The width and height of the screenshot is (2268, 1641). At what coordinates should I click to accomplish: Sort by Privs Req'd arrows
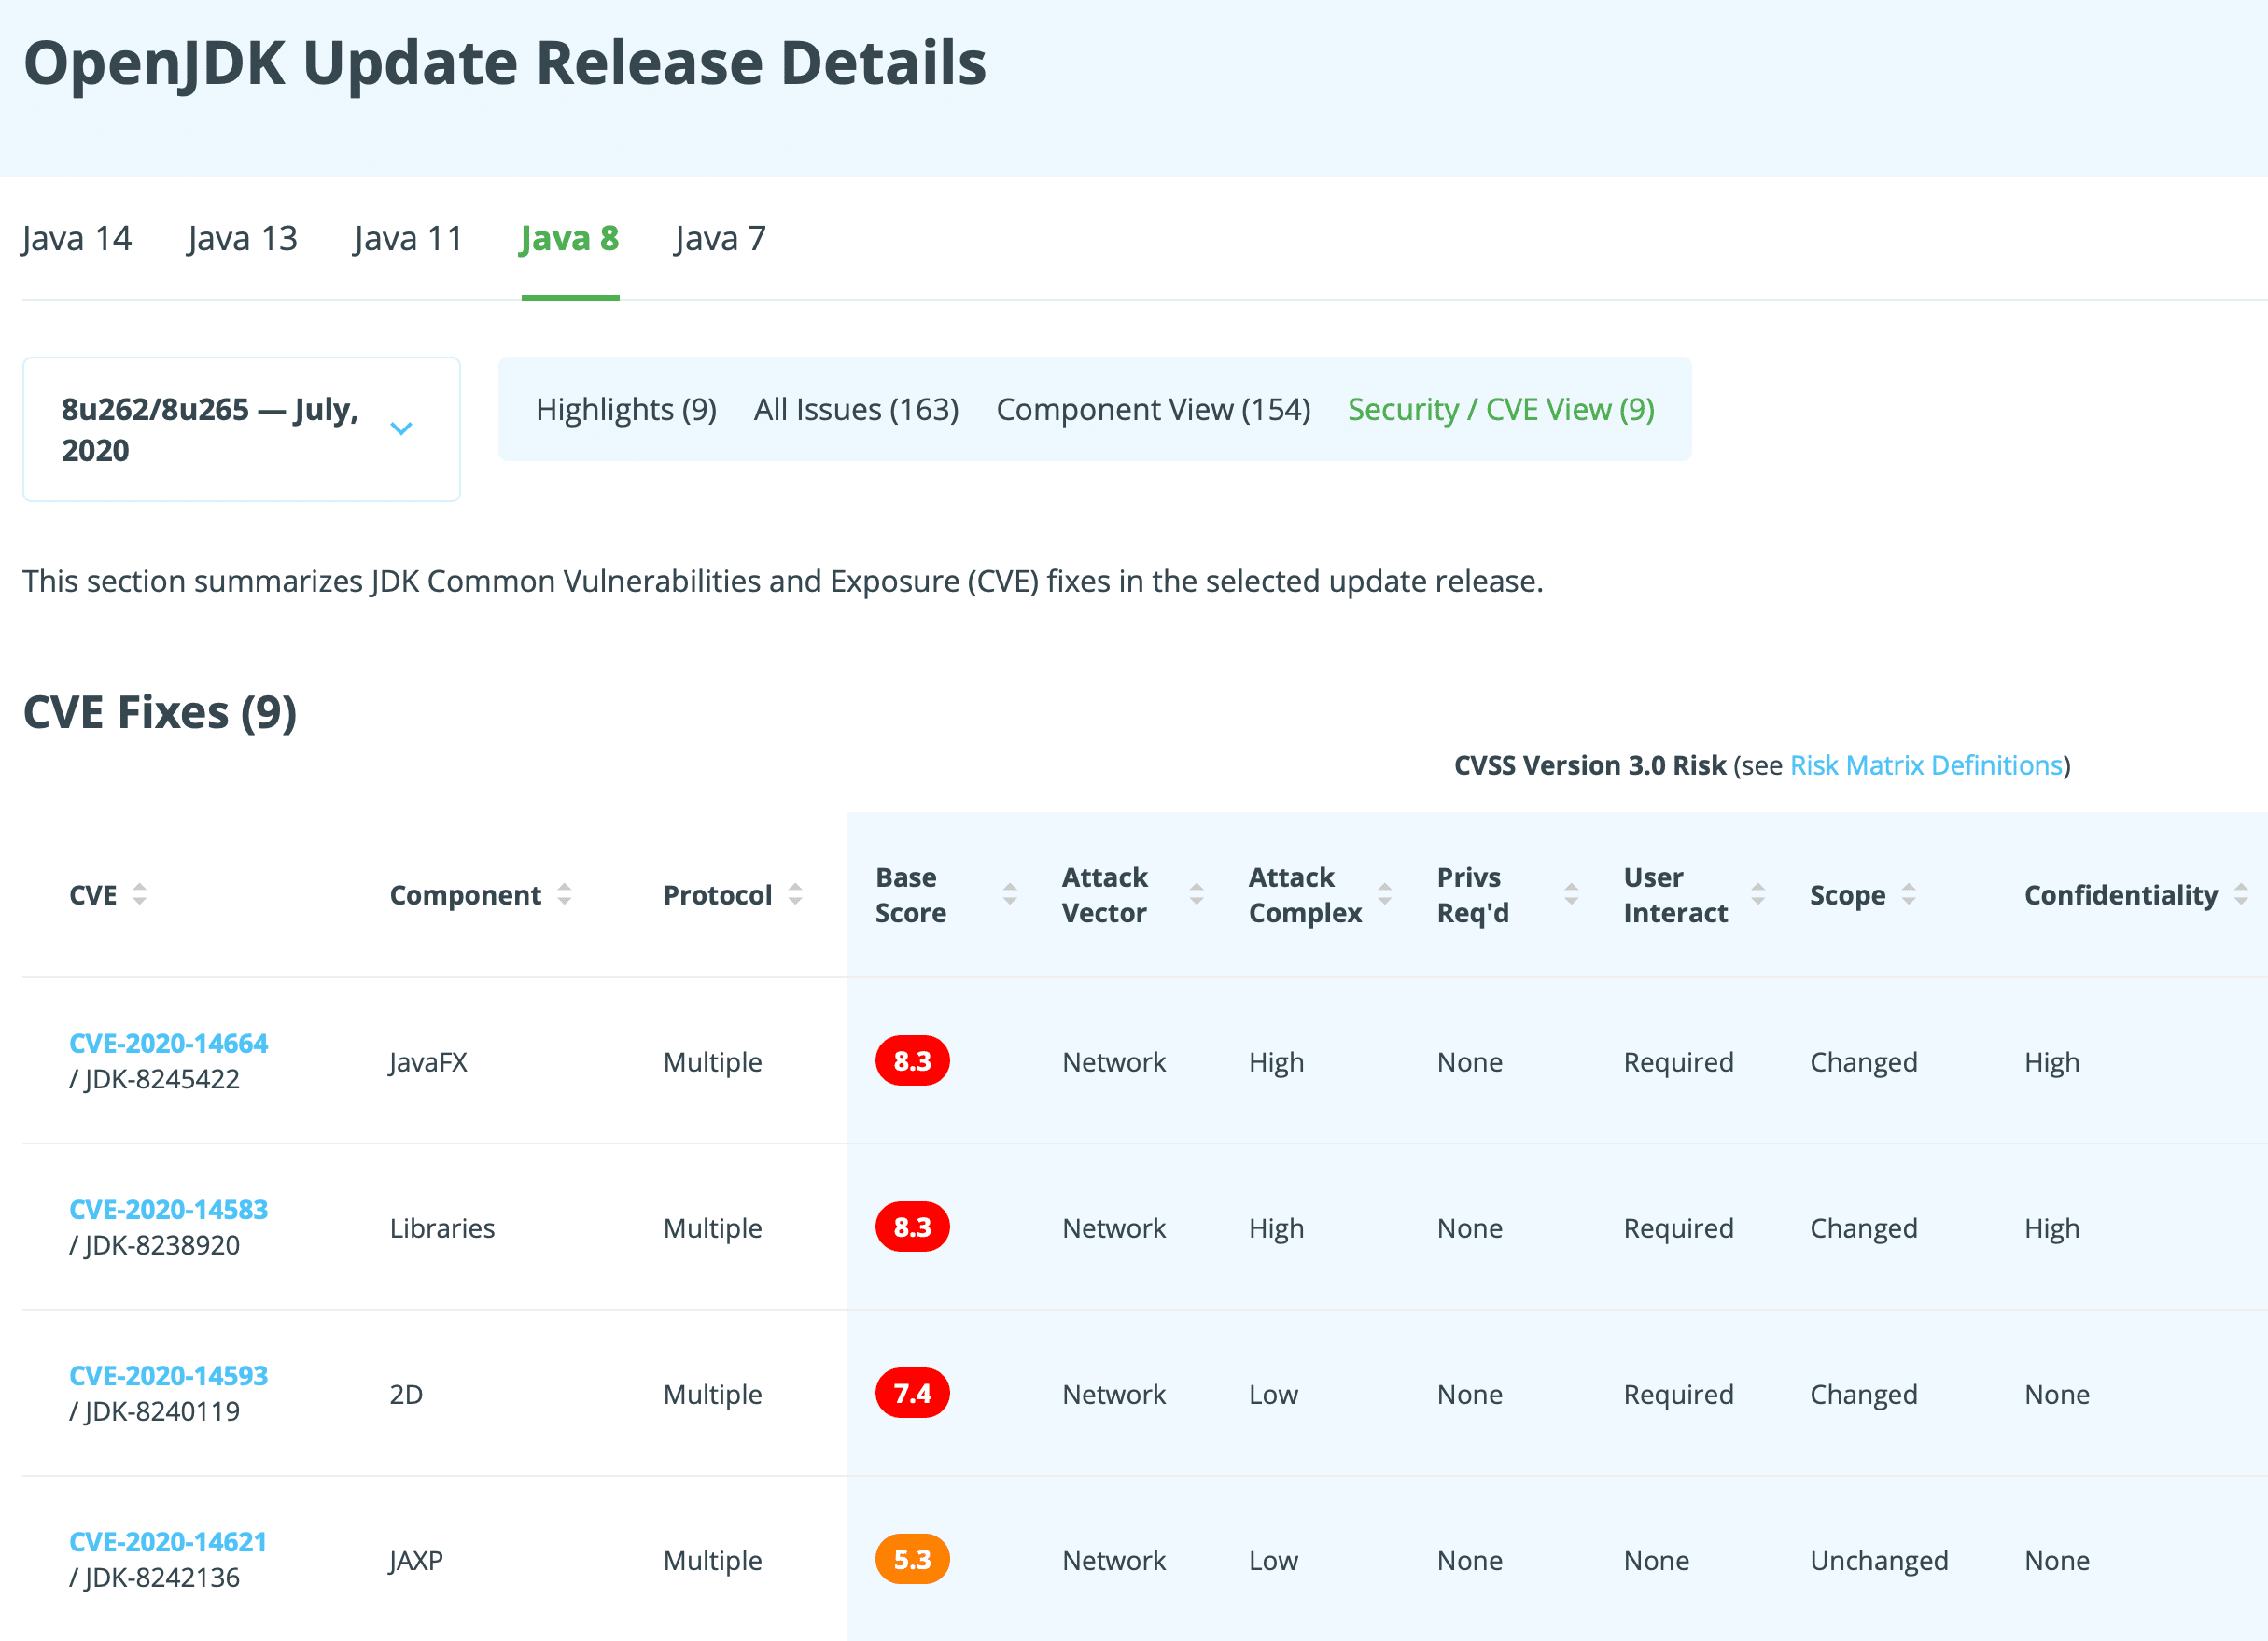1571,894
